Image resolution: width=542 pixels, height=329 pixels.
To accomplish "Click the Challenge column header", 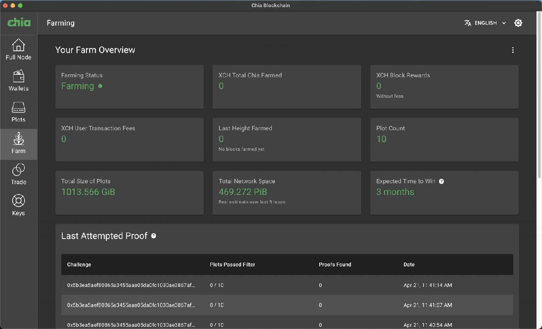I will pos(79,265).
